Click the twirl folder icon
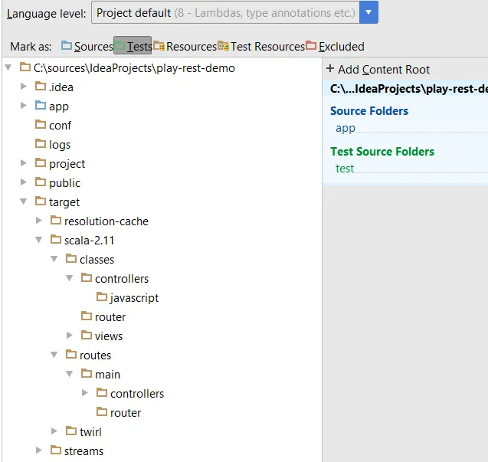 point(71,431)
